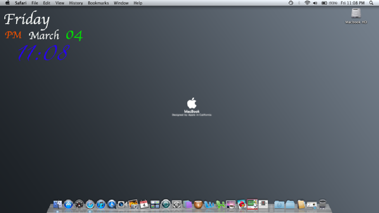Open the Window menu
Screen dimensions: 379x213
[121, 3]
